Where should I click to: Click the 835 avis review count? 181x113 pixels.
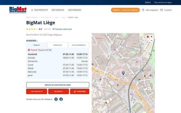click(48, 29)
